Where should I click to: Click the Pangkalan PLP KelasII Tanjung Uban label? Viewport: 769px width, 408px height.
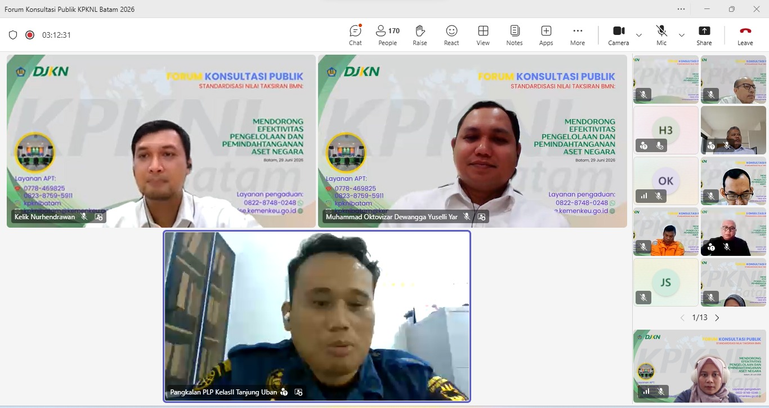pyautogui.click(x=223, y=392)
